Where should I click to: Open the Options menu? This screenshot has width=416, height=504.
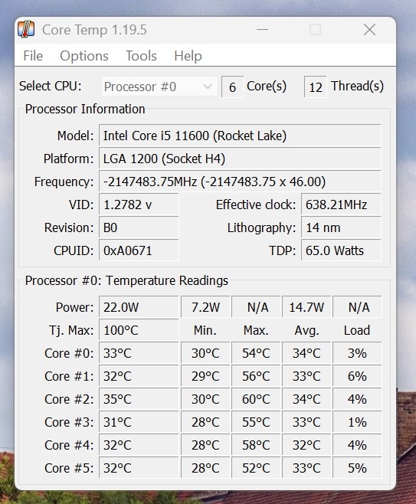click(84, 56)
